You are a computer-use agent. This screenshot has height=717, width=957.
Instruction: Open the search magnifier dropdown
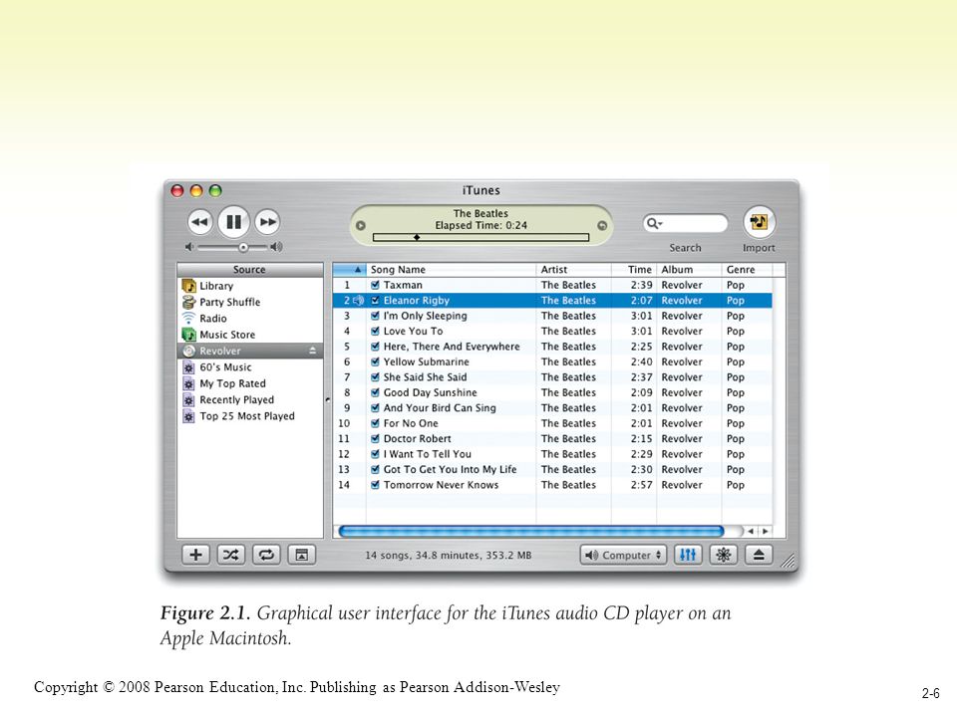(654, 223)
